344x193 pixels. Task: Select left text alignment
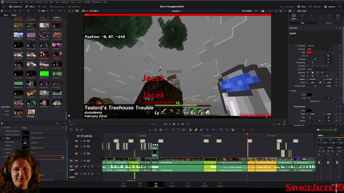tap(308, 73)
